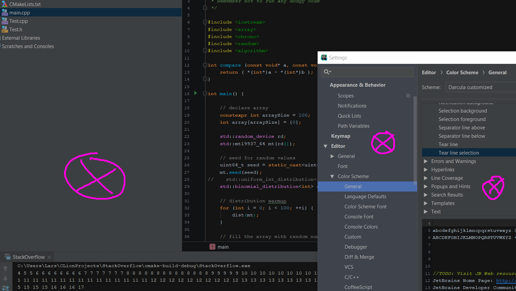Click the search magnifier icon in Settings
This screenshot has width=516, height=291.
coord(327,72)
